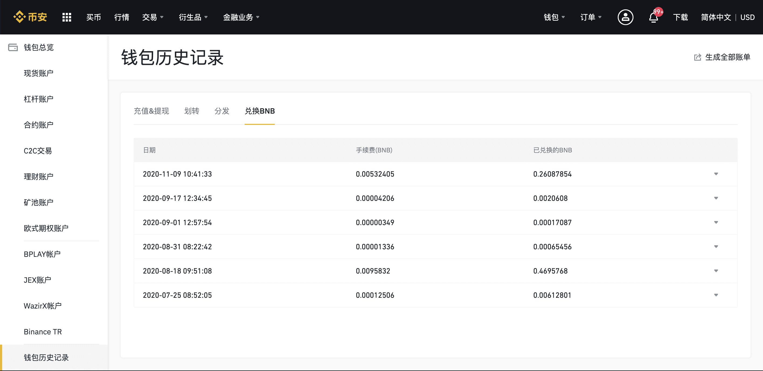Expand the 2020-08-31 08:22:42 row
Viewport: 763px width, 371px height.
pos(716,247)
